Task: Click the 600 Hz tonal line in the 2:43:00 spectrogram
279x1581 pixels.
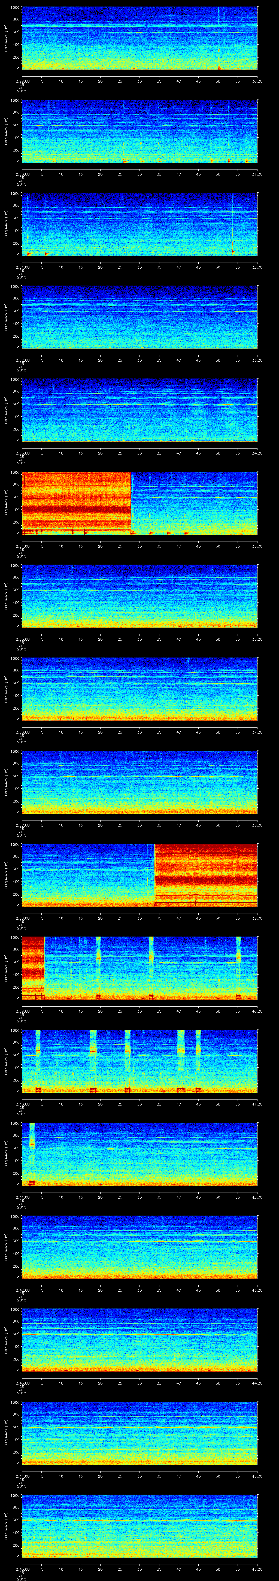Action: click(139, 1334)
